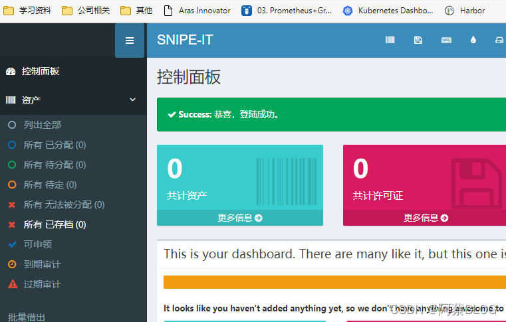Click the blue checkmark icon beside 可申领
This screenshot has width=506, height=322.
(12, 244)
